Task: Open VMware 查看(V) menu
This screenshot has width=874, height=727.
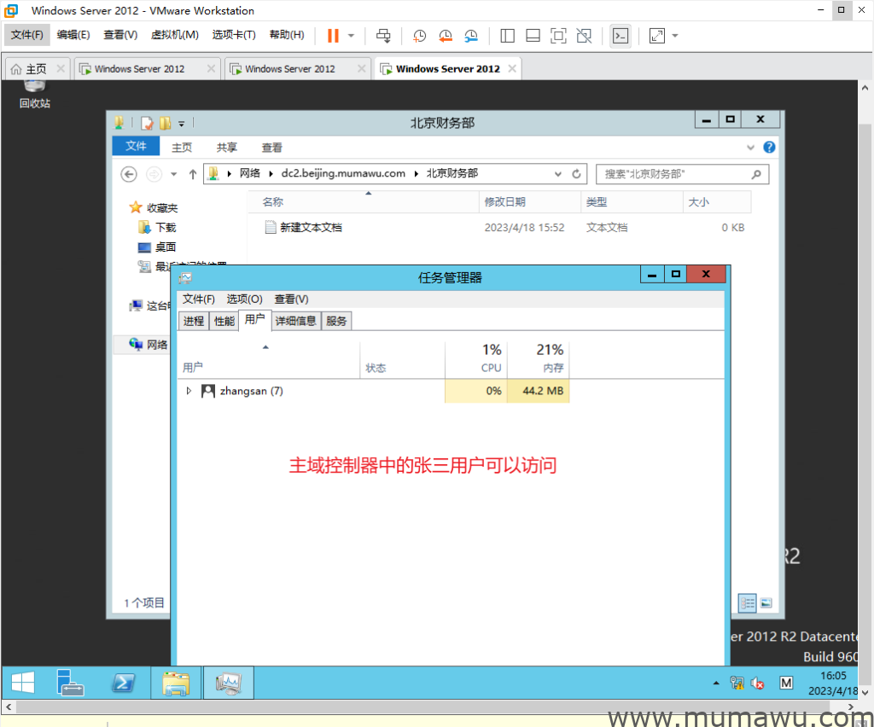Action: (x=120, y=34)
